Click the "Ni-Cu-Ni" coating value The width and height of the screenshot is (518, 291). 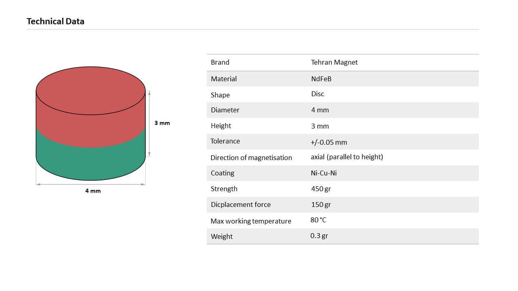(324, 173)
